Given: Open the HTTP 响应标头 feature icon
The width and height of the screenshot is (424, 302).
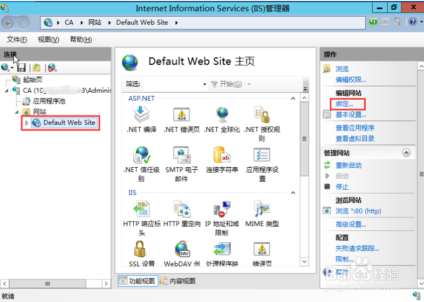Looking at the screenshot, I should [x=142, y=209].
